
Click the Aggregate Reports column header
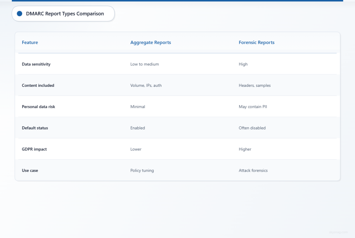[150, 43]
